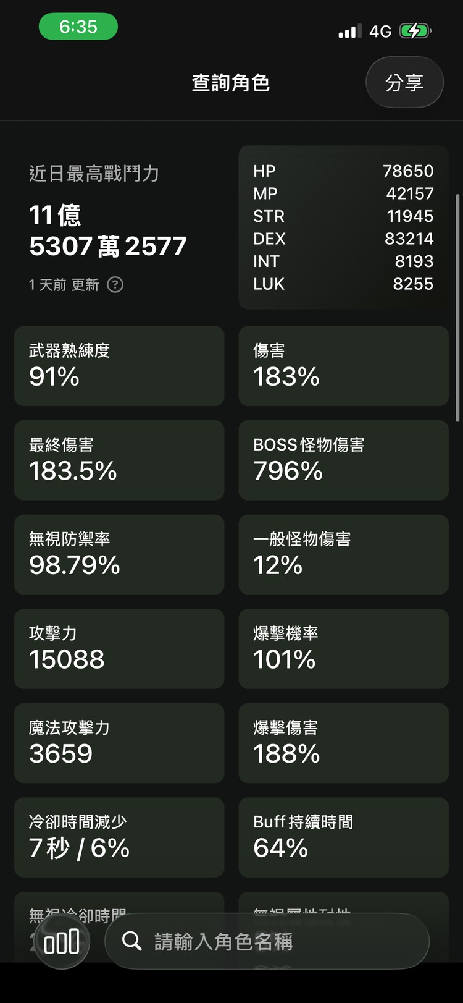Image resolution: width=463 pixels, height=1003 pixels.
Task: Tap the magnifier icon in search bar
Action: point(131,941)
